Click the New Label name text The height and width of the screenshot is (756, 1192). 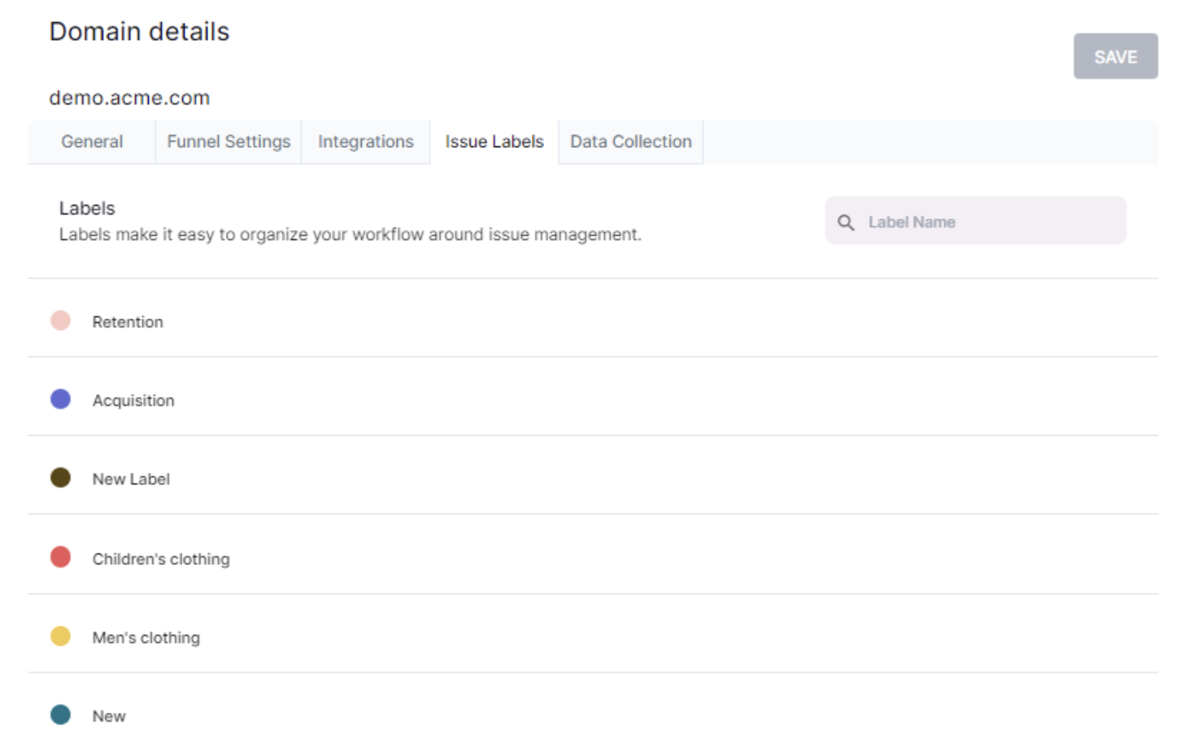[x=131, y=480]
